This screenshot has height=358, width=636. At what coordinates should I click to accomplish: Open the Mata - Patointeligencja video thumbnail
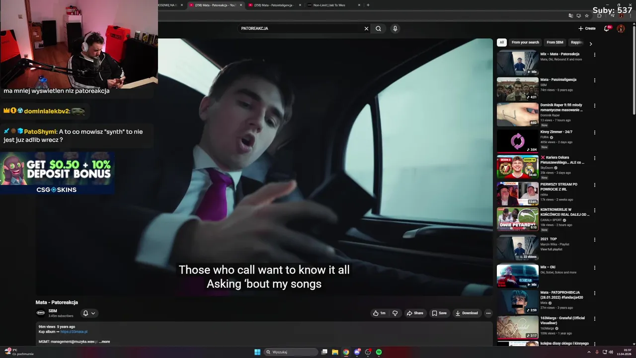(x=518, y=89)
